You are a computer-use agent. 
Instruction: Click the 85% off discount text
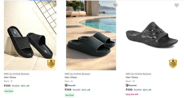25,86
